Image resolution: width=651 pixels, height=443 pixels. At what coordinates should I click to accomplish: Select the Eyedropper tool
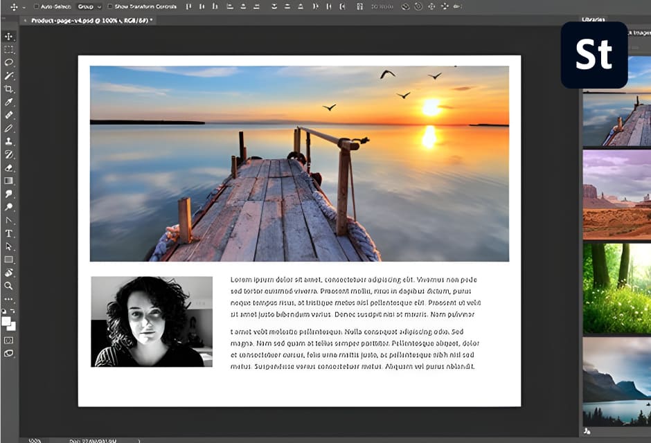click(8, 101)
